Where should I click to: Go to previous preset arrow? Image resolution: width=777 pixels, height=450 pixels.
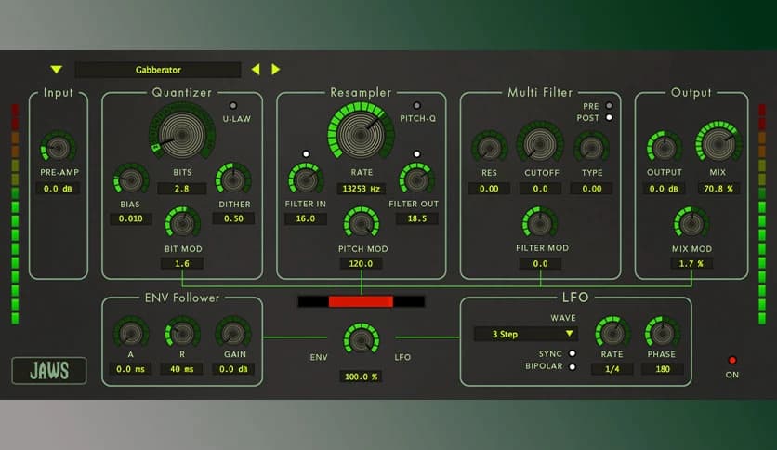click(x=256, y=70)
